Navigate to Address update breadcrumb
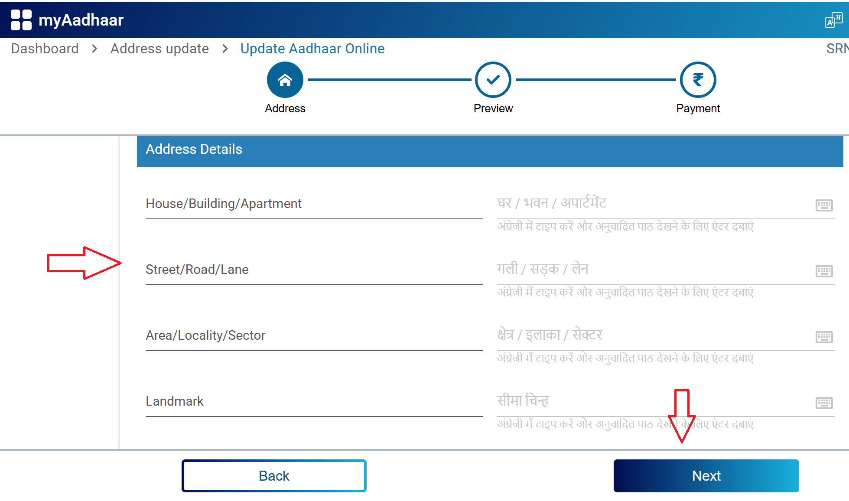Screen dimensions: 849x501 159,49
